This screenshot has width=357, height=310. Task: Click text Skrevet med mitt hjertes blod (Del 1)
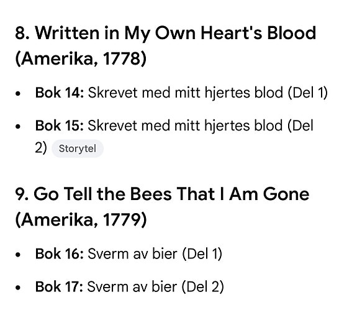point(208,93)
